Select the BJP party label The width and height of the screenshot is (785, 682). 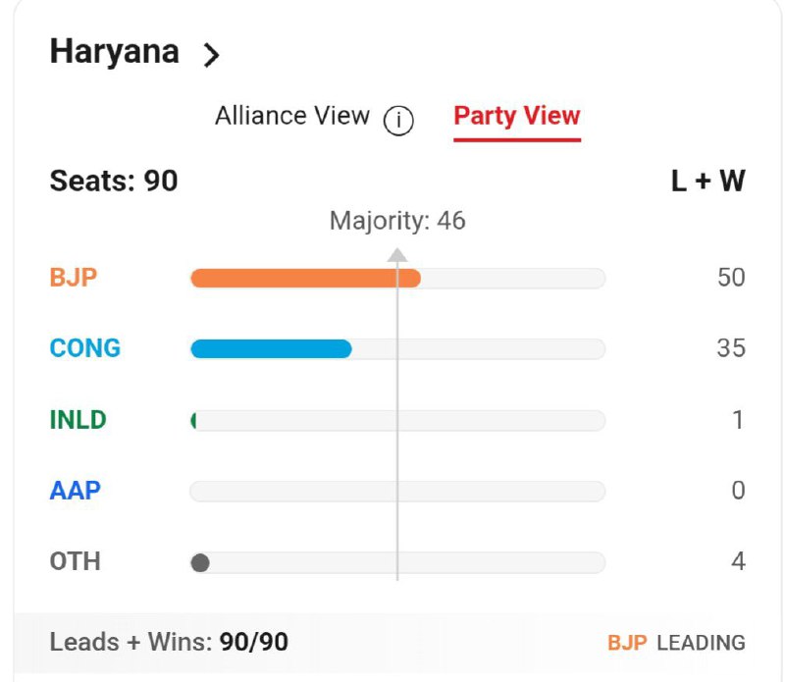pyautogui.click(x=73, y=278)
